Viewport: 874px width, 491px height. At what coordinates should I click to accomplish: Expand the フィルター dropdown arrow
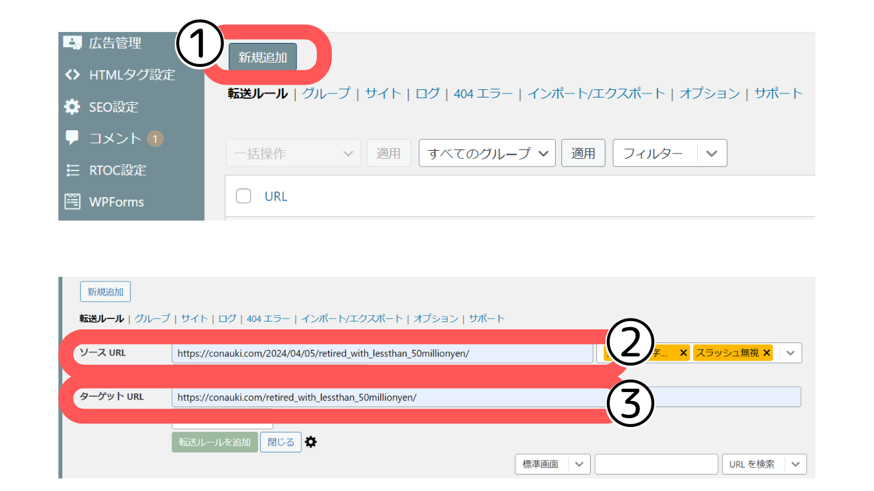pos(711,153)
